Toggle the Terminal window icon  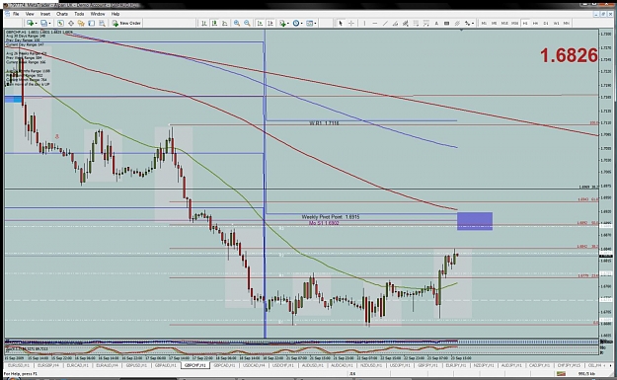tap(91, 24)
